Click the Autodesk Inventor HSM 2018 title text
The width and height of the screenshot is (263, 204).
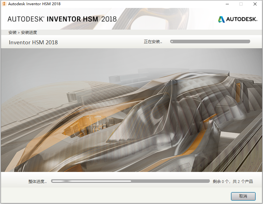tap(35, 4)
